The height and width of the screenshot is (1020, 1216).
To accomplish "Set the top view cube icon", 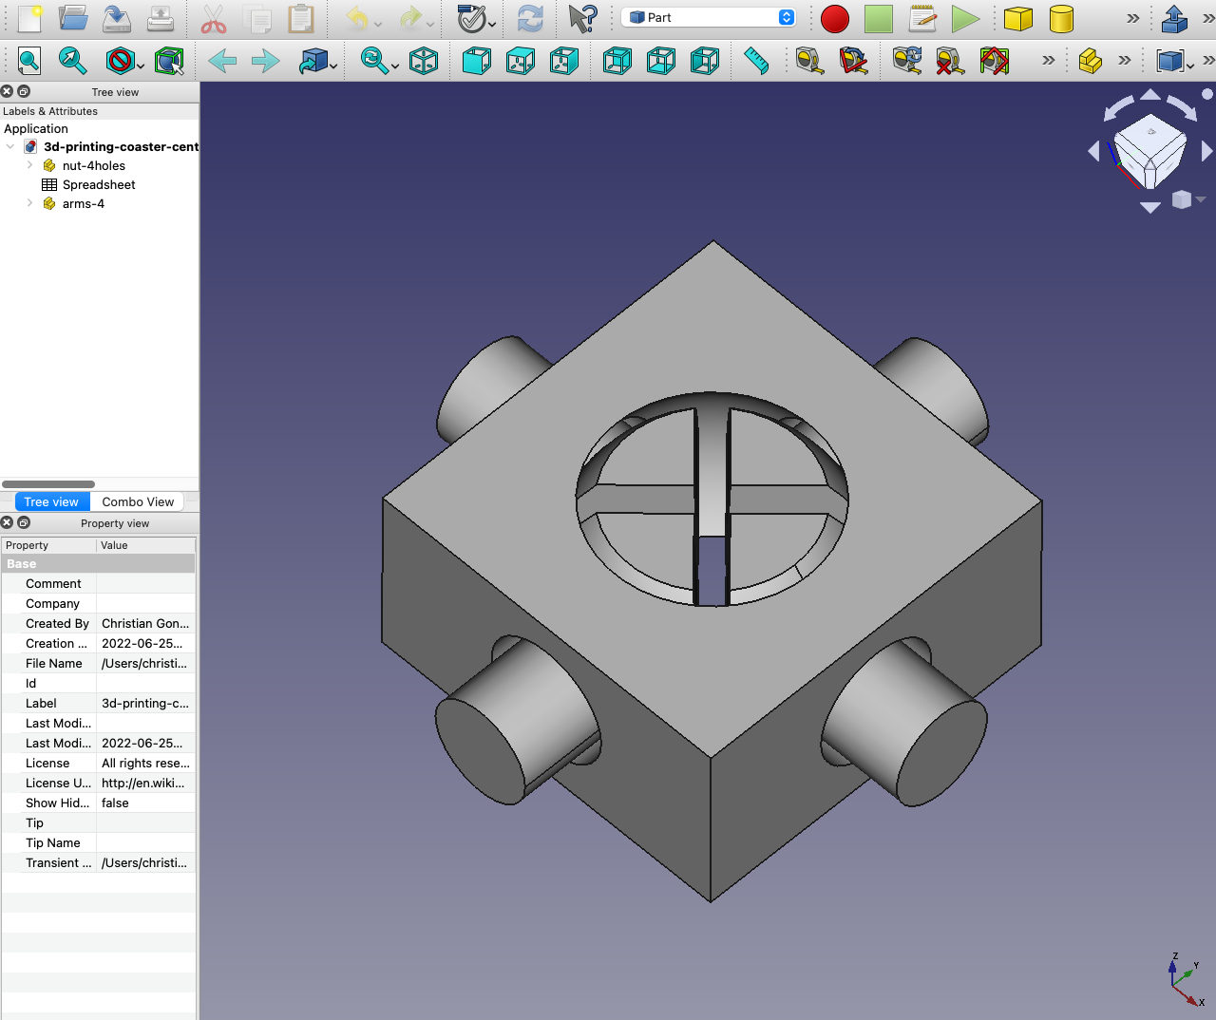I will point(521,62).
